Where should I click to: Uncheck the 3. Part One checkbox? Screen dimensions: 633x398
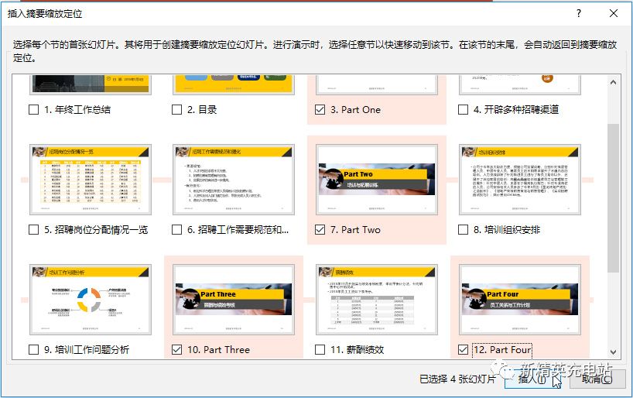click(x=320, y=109)
